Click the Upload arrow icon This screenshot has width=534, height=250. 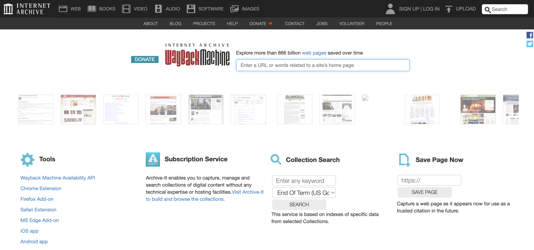click(x=448, y=9)
